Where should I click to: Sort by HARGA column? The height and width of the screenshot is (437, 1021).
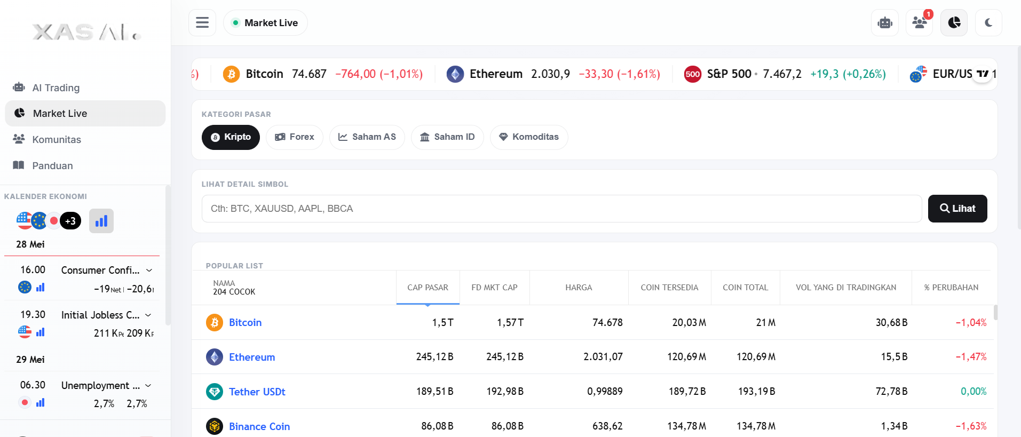point(579,288)
